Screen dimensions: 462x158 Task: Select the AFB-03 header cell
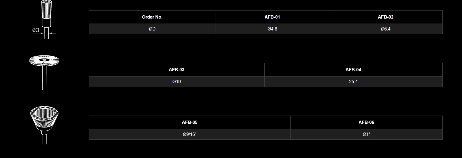(x=177, y=70)
